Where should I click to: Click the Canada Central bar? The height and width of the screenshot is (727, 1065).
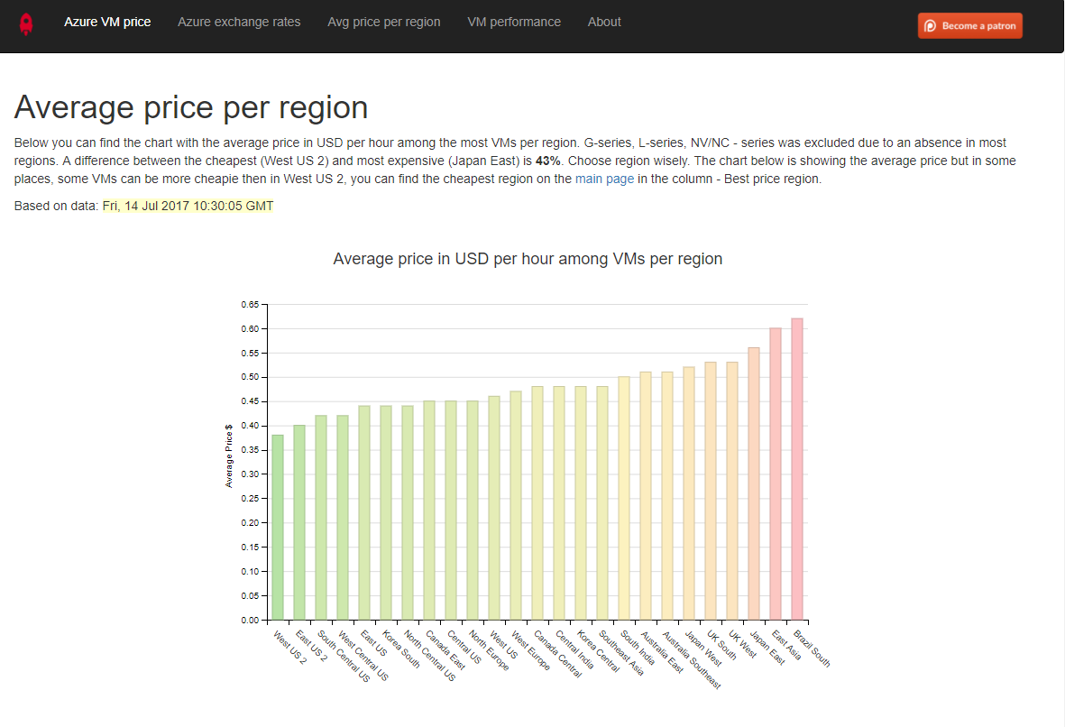(x=537, y=502)
